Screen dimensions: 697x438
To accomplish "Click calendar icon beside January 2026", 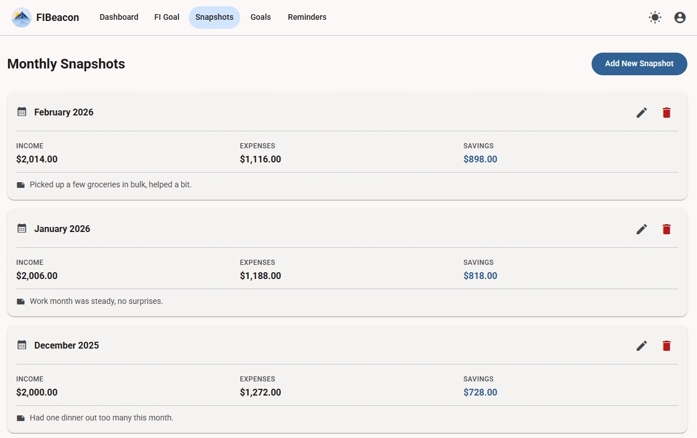I will point(22,229).
